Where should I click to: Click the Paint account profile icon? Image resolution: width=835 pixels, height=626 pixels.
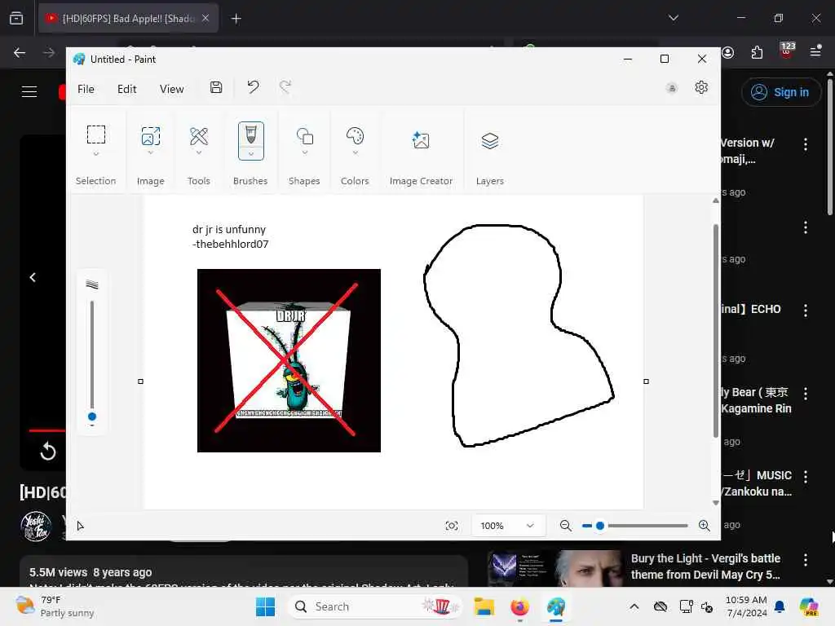point(672,88)
